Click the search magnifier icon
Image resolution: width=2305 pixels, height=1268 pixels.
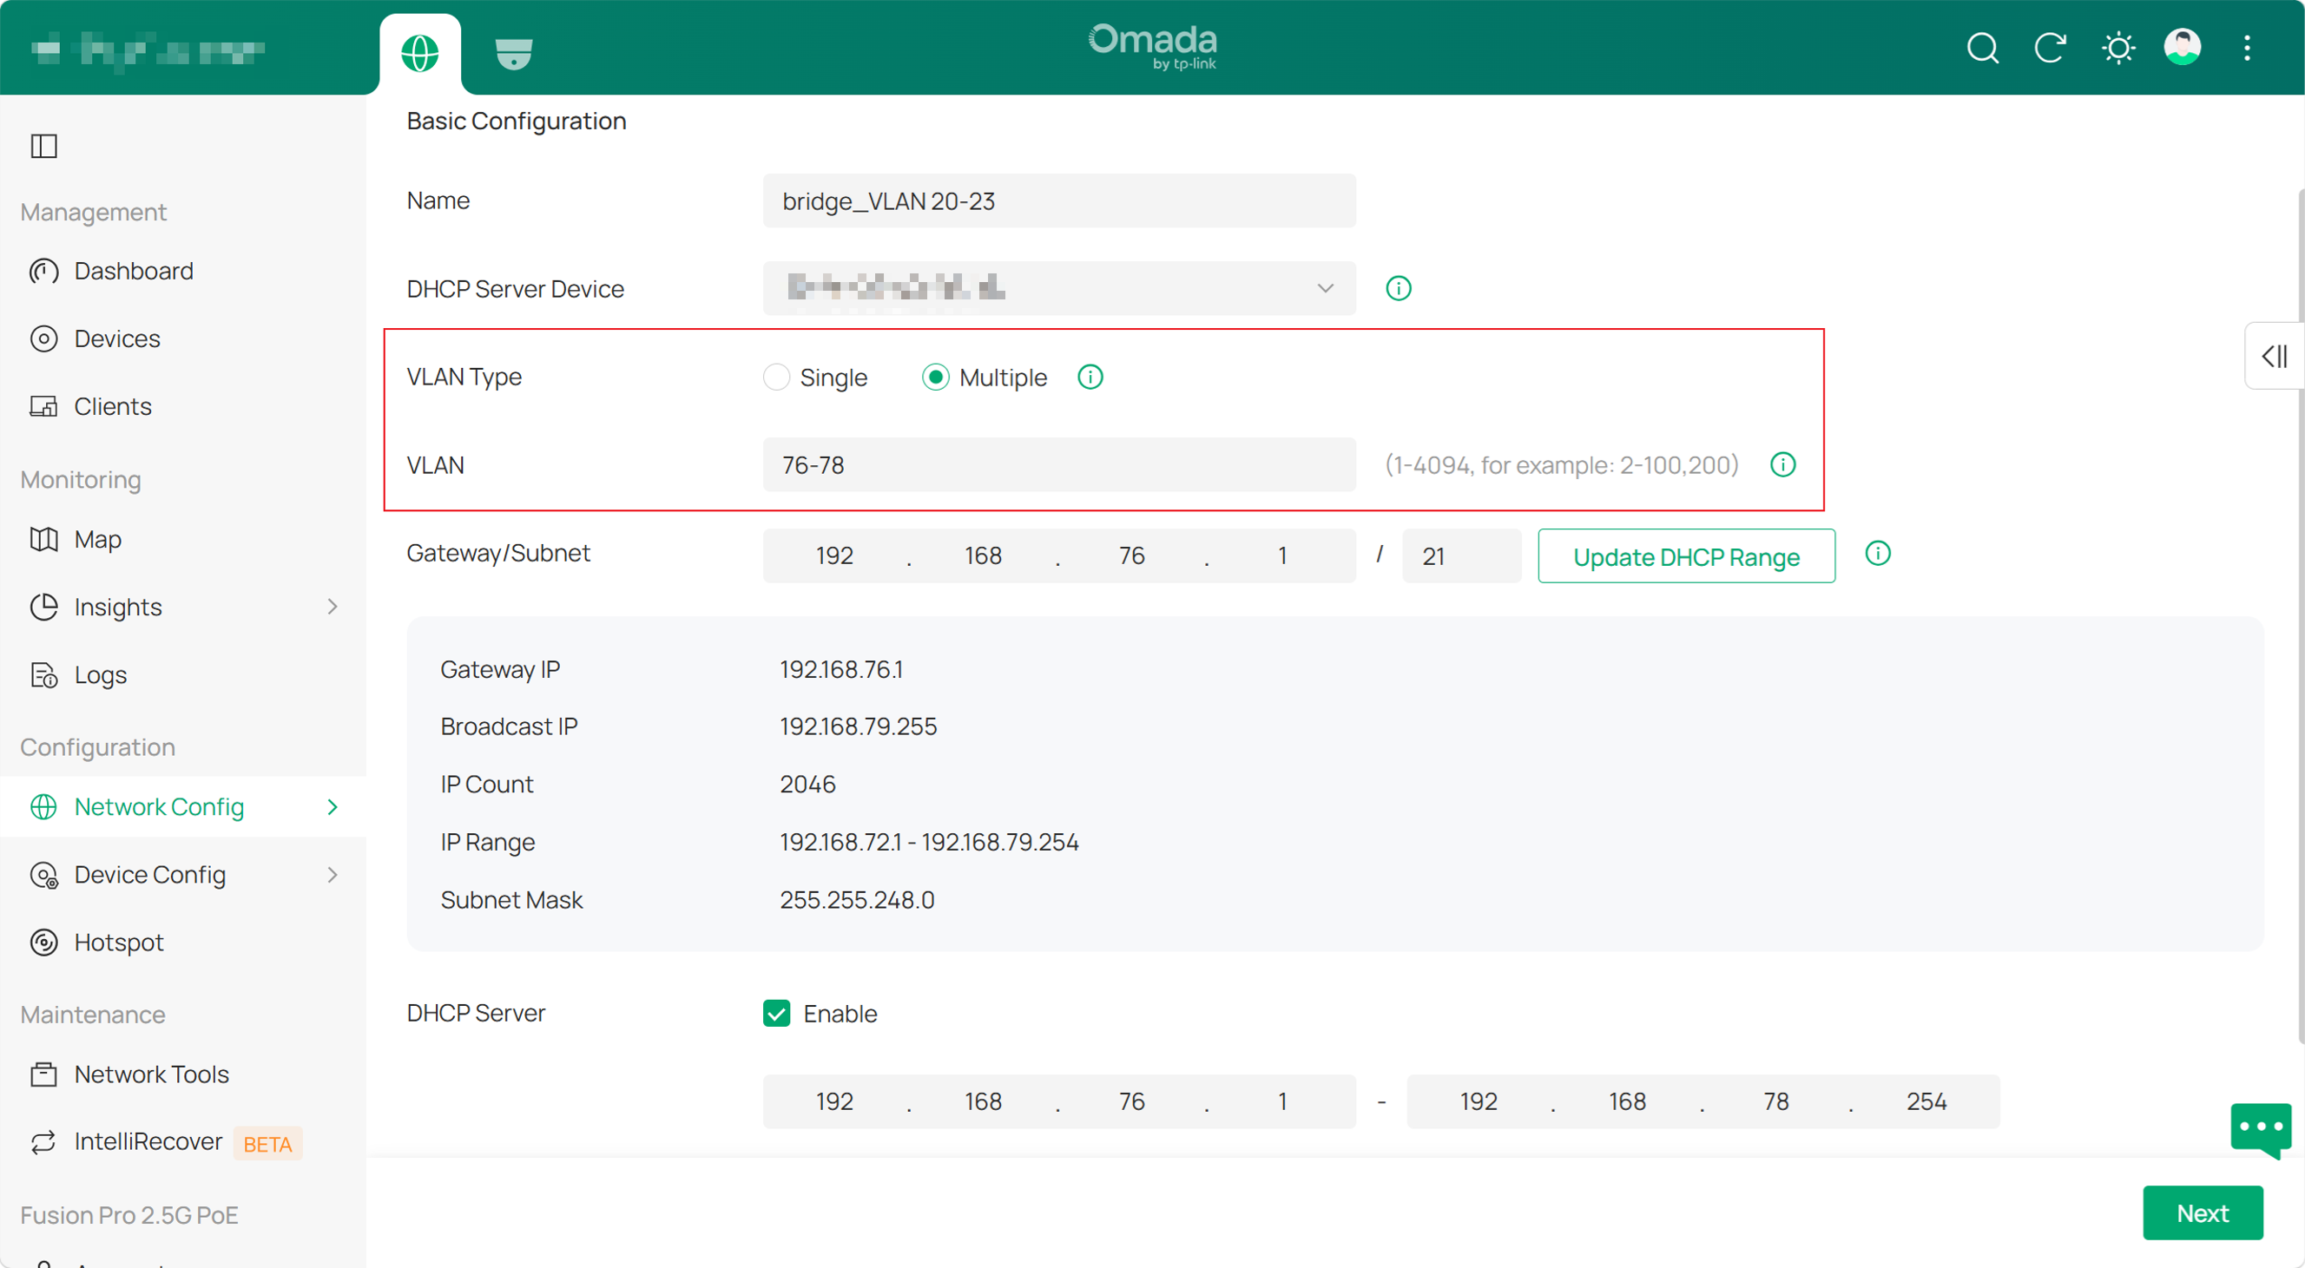pyautogui.click(x=1982, y=48)
